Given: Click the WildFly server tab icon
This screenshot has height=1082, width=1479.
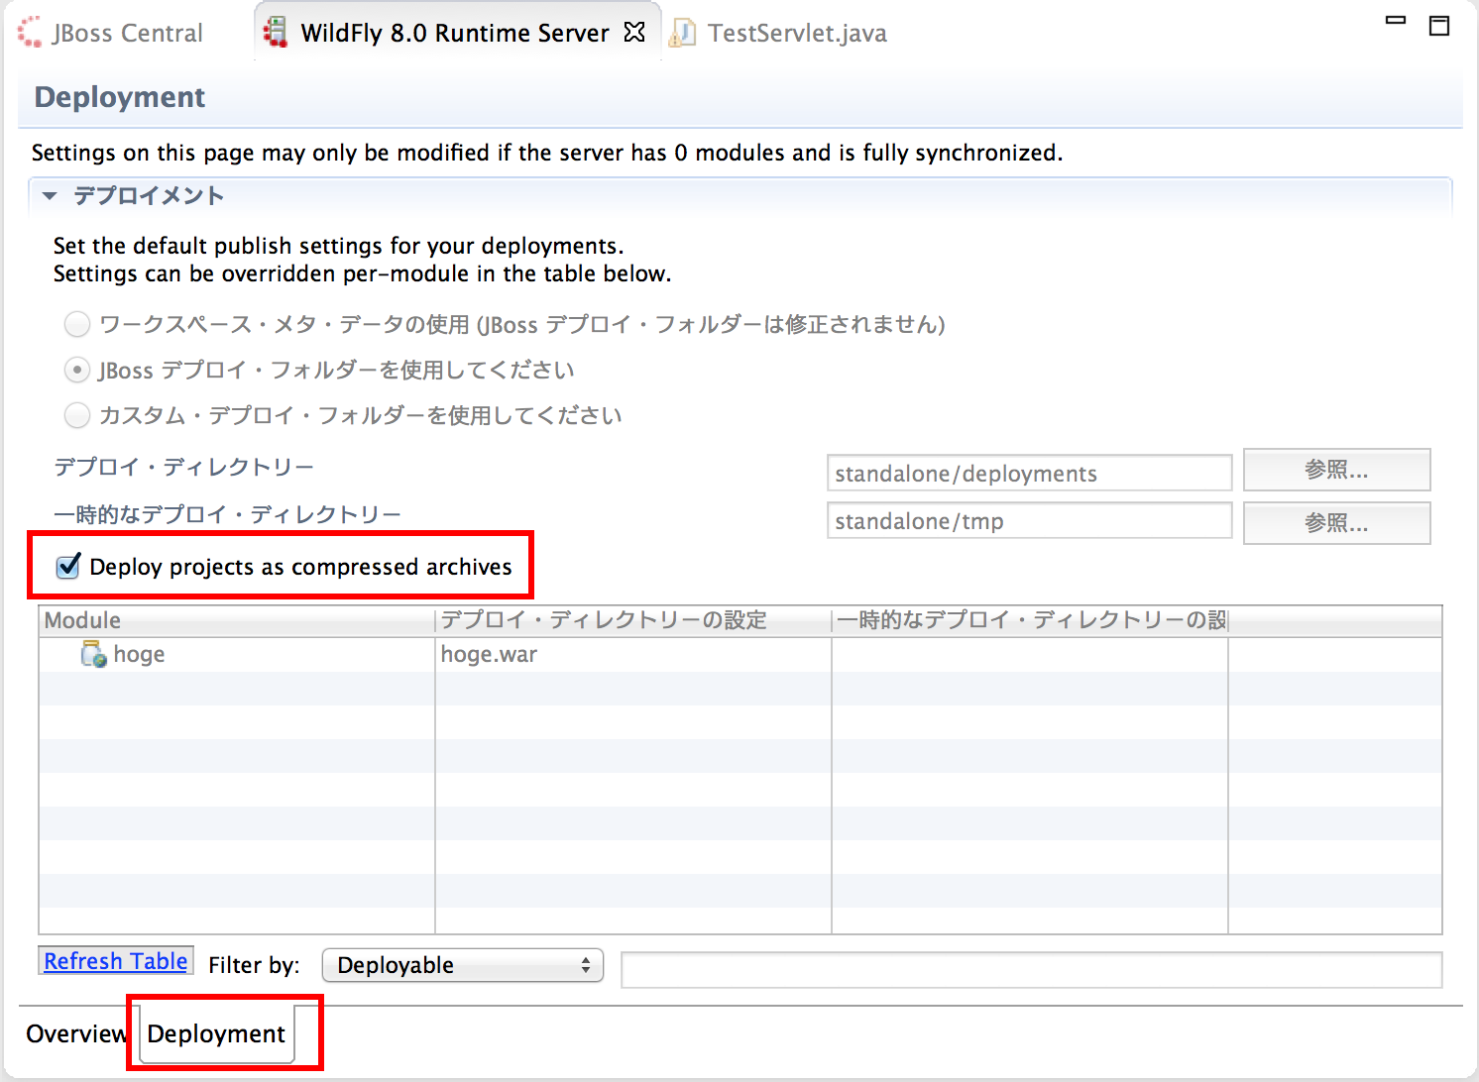Looking at the screenshot, I should tap(276, 32).
